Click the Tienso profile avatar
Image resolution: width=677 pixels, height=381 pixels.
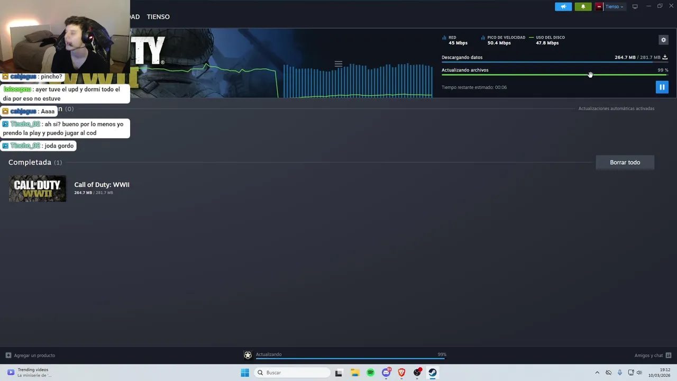pyautogui.click(x=599, y=6)
